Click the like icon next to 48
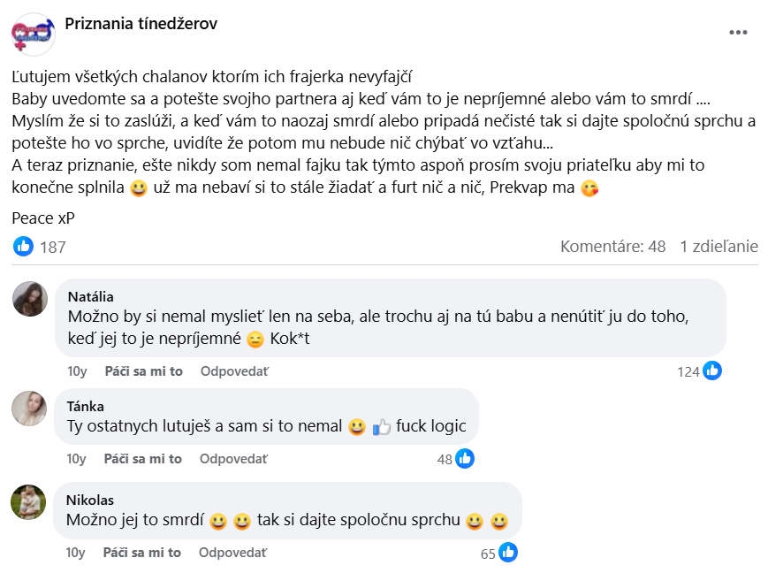The height and width of the screenshot is (573, 768). point(466,458)
